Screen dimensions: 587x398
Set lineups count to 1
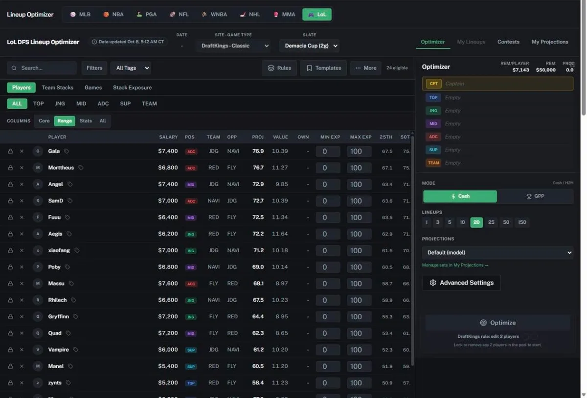click(x=427, y=222)
